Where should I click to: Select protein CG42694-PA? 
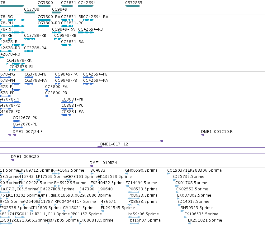coord(88,84)
